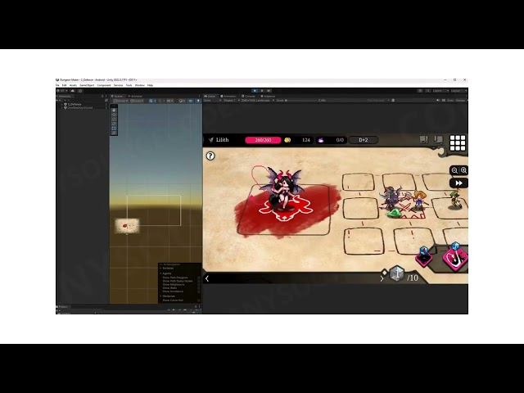Switch to the Scene tab
This screenshot has height=393, width=524.
tap(117, 97)
